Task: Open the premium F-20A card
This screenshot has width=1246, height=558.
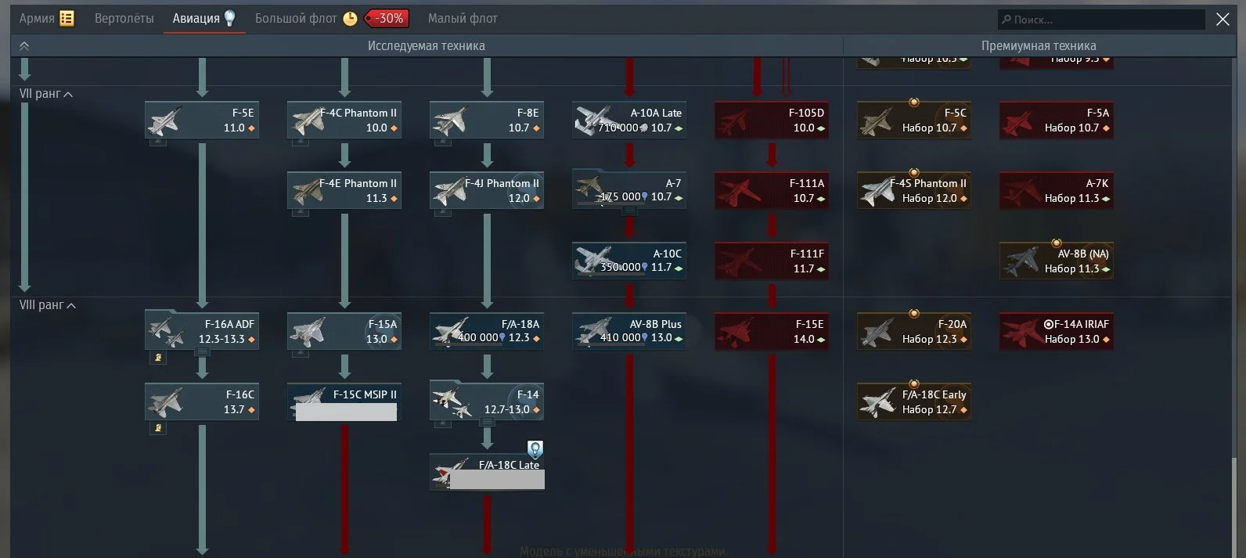Action: (914, 332)
